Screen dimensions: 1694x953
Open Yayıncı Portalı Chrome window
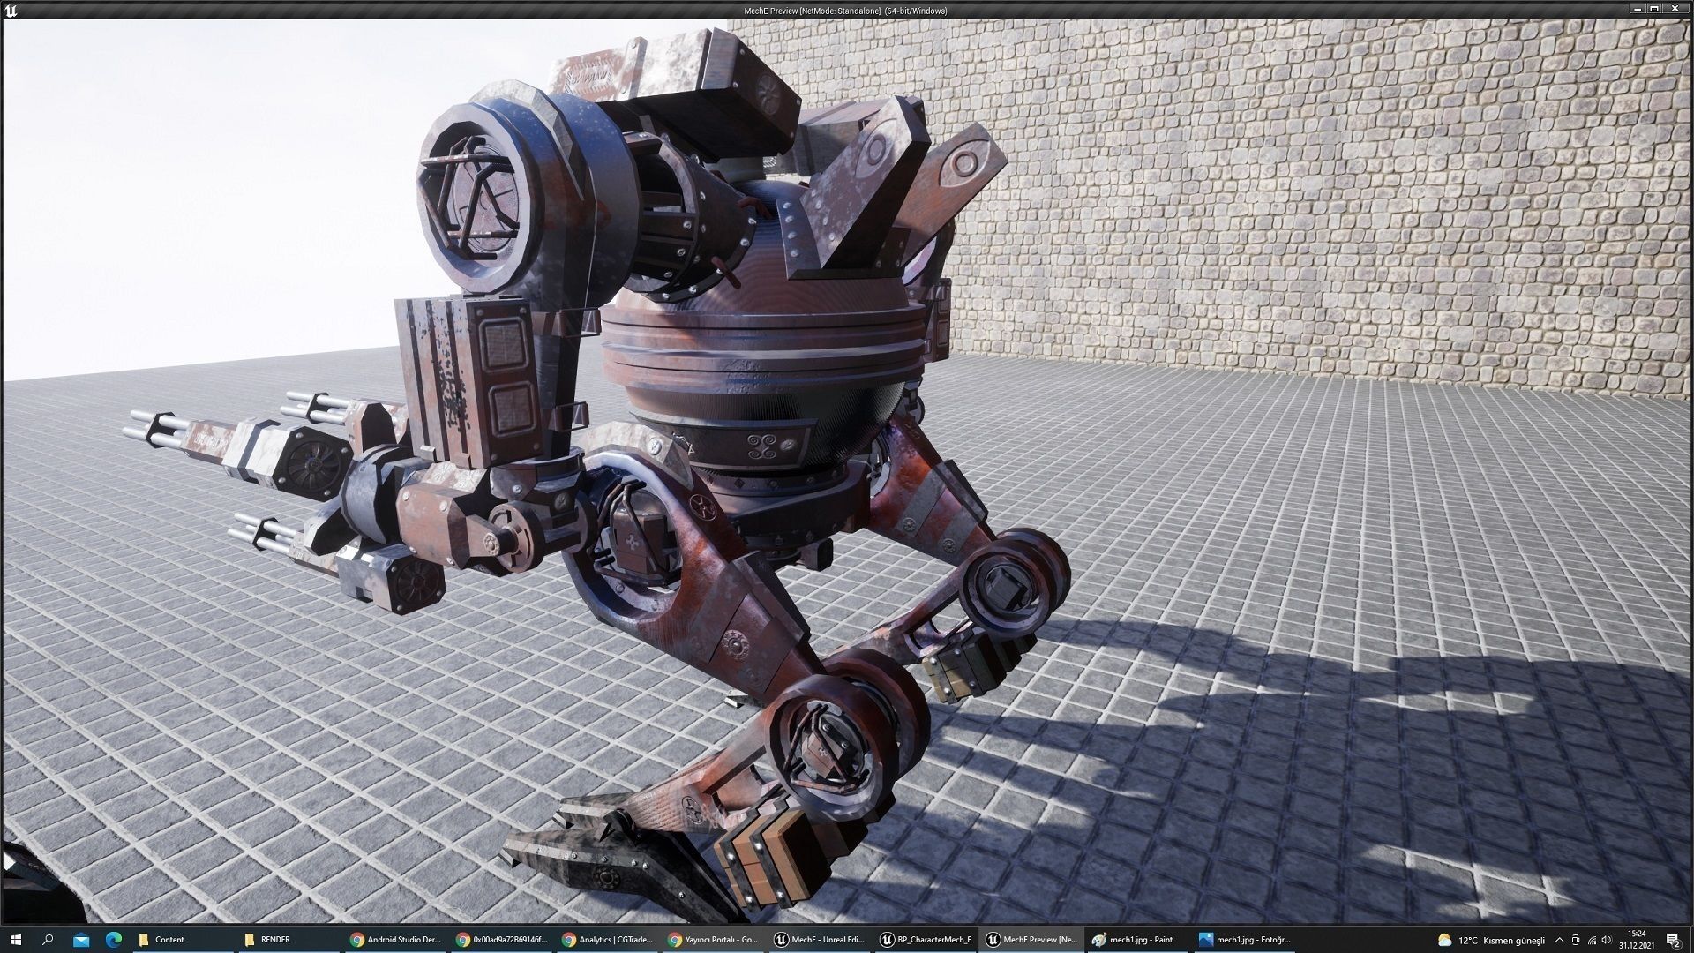[713, 939]
